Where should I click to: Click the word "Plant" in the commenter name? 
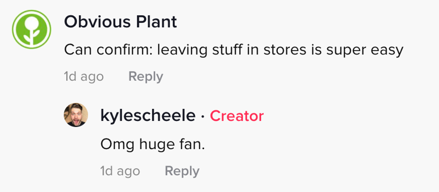click(x=158, y=21)
